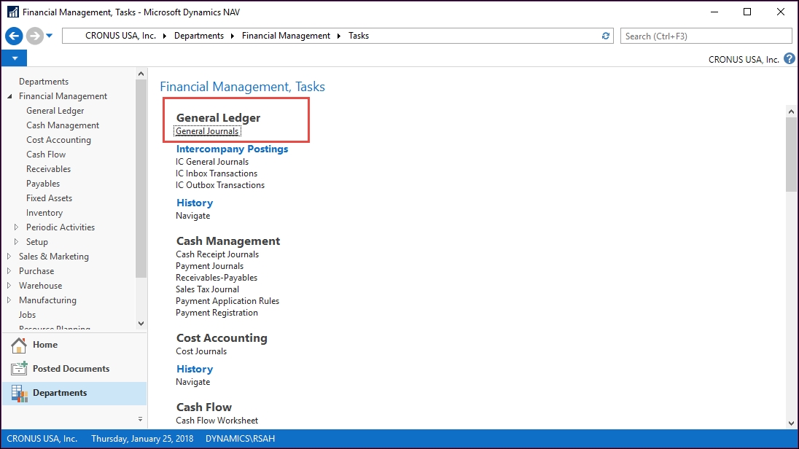The width and height of the screenshot is (799, 449).
Task: Expand the Purchase tree node
Action: (9, 271)
